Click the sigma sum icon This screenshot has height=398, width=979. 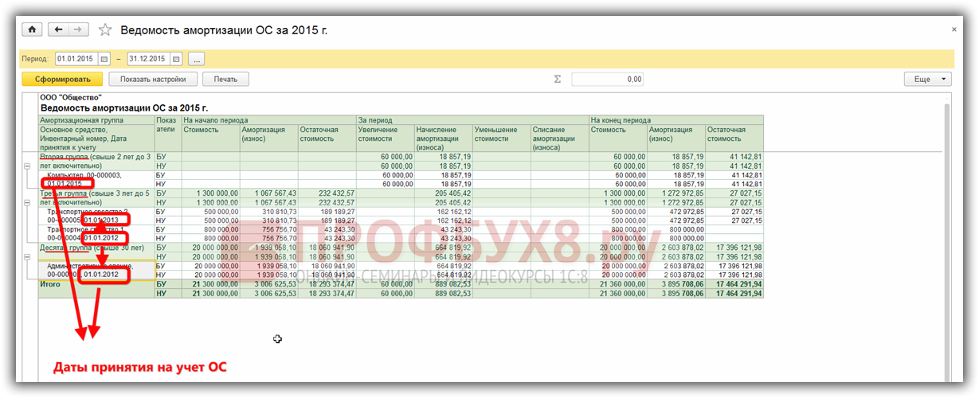(x=558, y=79)
